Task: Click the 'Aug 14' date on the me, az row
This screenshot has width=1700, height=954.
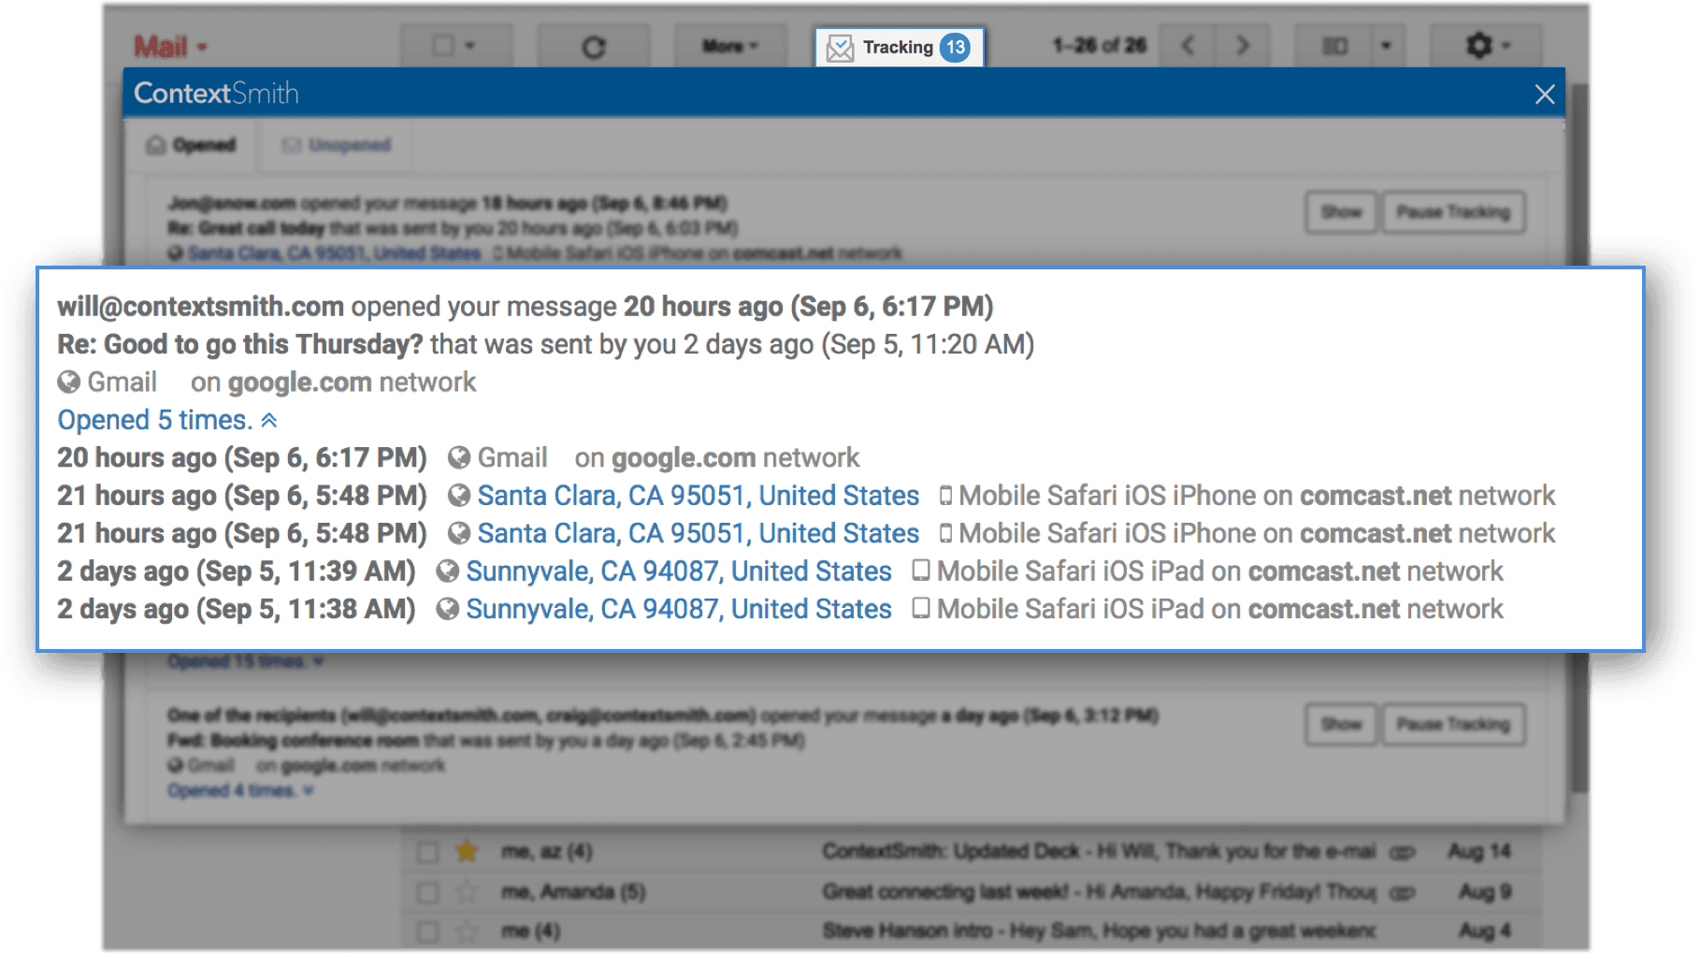Action: pos(1479,851)
